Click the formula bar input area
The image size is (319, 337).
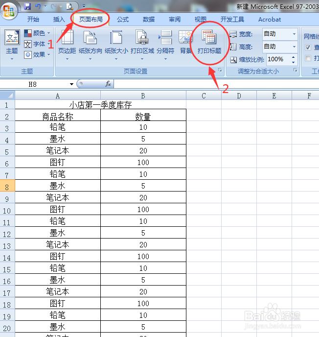pyautogui.click(x=216, y=84)
